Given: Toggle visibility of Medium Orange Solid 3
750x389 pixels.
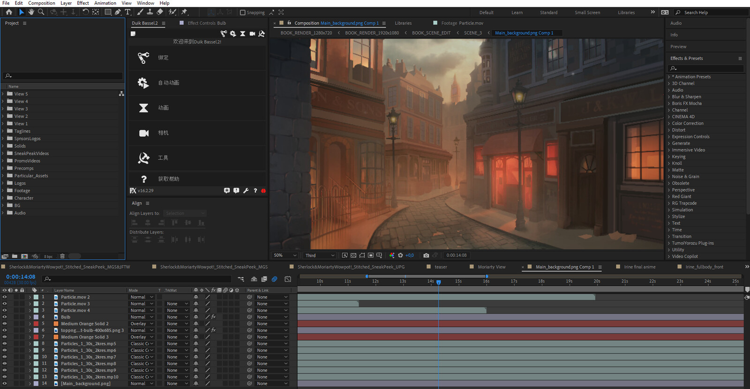Looking at the screenshot, I should coord(5,337).
